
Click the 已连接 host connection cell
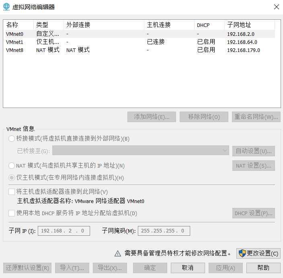tap(156, 42)
